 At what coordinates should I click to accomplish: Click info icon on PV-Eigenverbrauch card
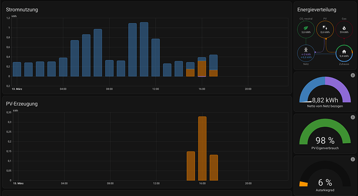(353, 117)
